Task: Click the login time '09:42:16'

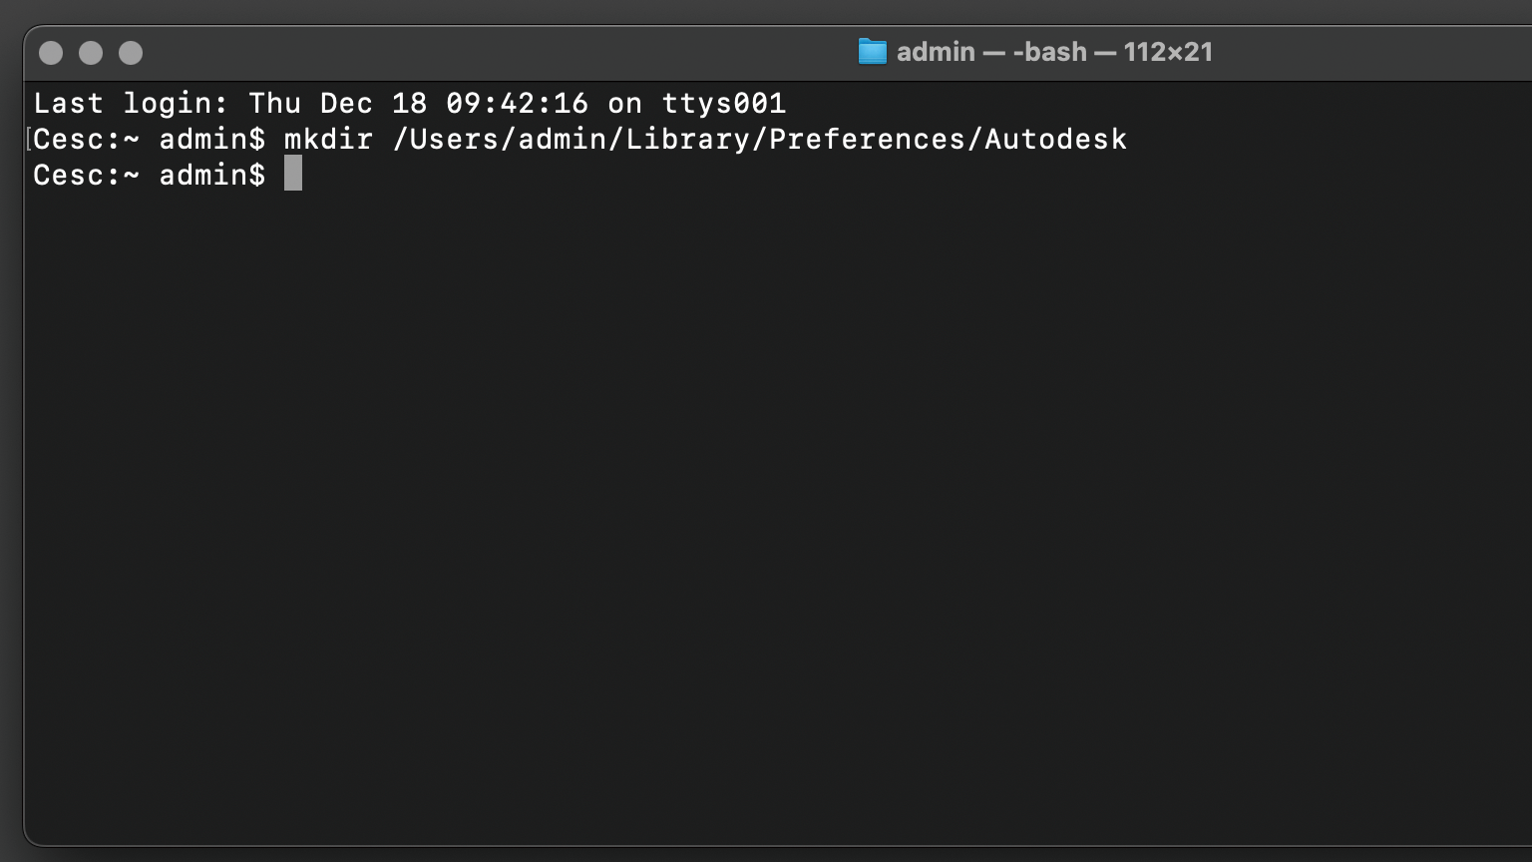Action: (517, 103)
